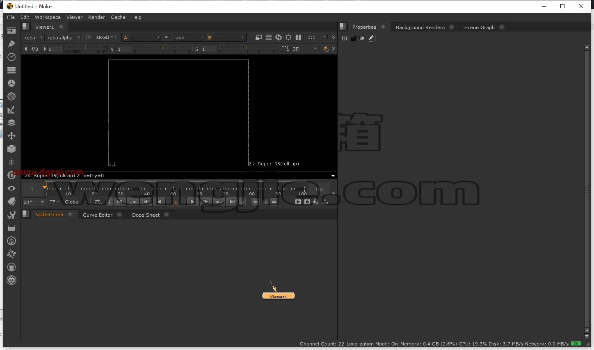Toggle the timeline out-point O button
Screen dimensions: 594x350
242,202
